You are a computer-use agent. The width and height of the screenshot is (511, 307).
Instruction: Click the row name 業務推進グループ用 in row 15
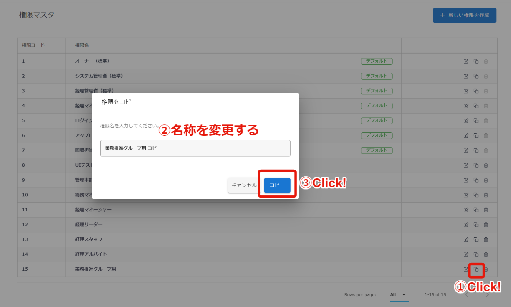96,269
